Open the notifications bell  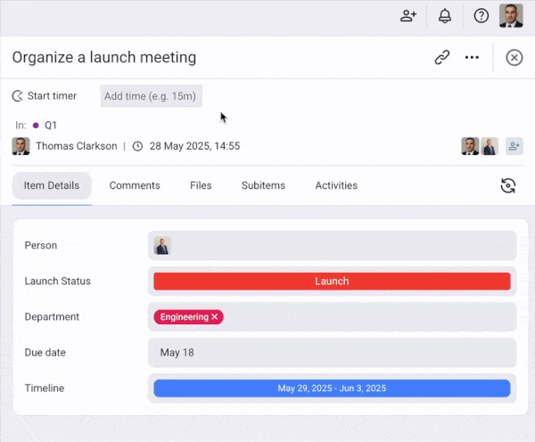445,16
